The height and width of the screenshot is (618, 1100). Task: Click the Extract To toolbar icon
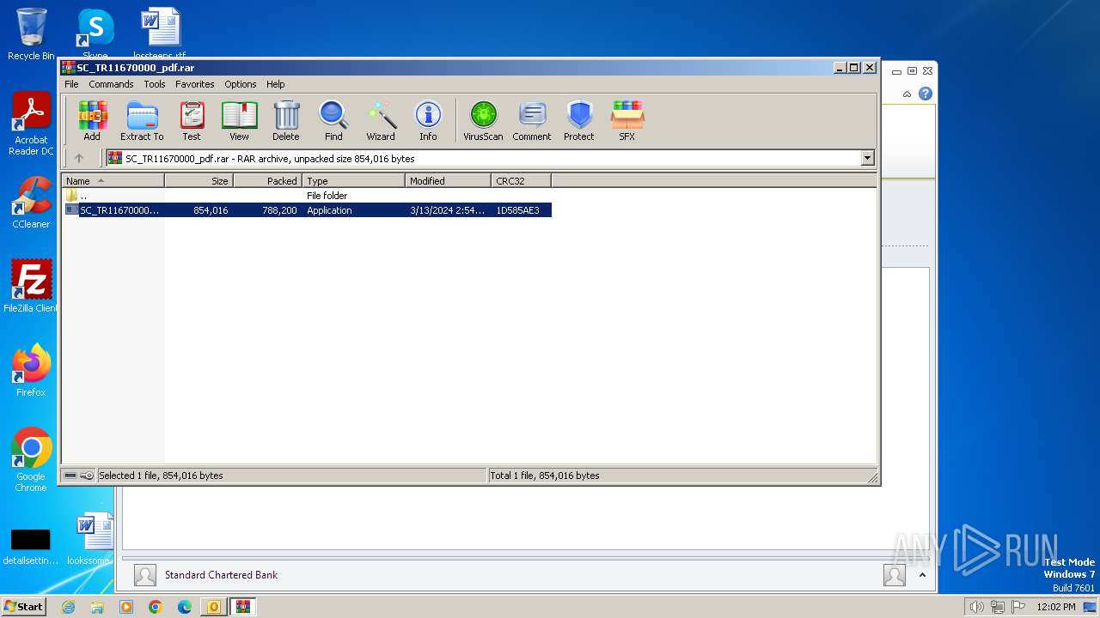[x=142, y=121]
